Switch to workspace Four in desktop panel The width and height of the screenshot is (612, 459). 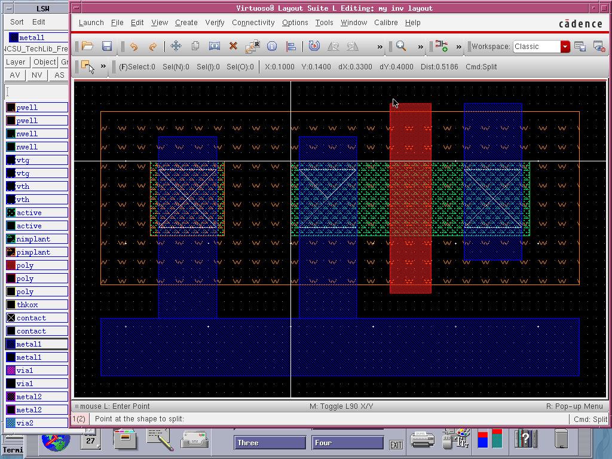[347, 443]
